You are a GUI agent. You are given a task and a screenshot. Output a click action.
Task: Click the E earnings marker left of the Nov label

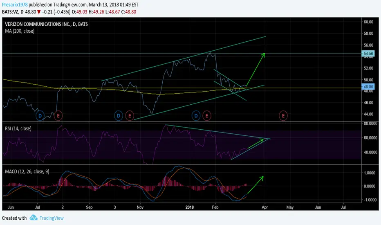click(130, 116)
